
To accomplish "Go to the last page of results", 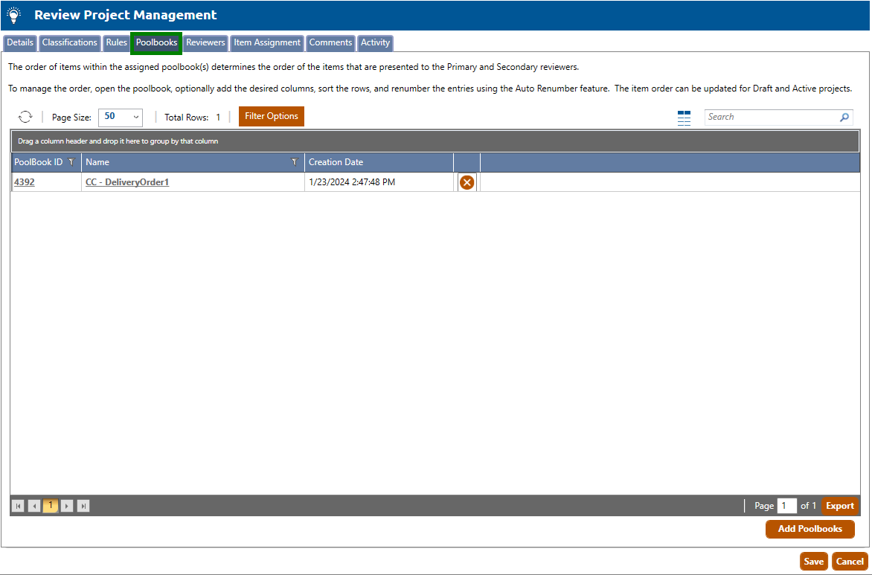I will tap(83, 506).
